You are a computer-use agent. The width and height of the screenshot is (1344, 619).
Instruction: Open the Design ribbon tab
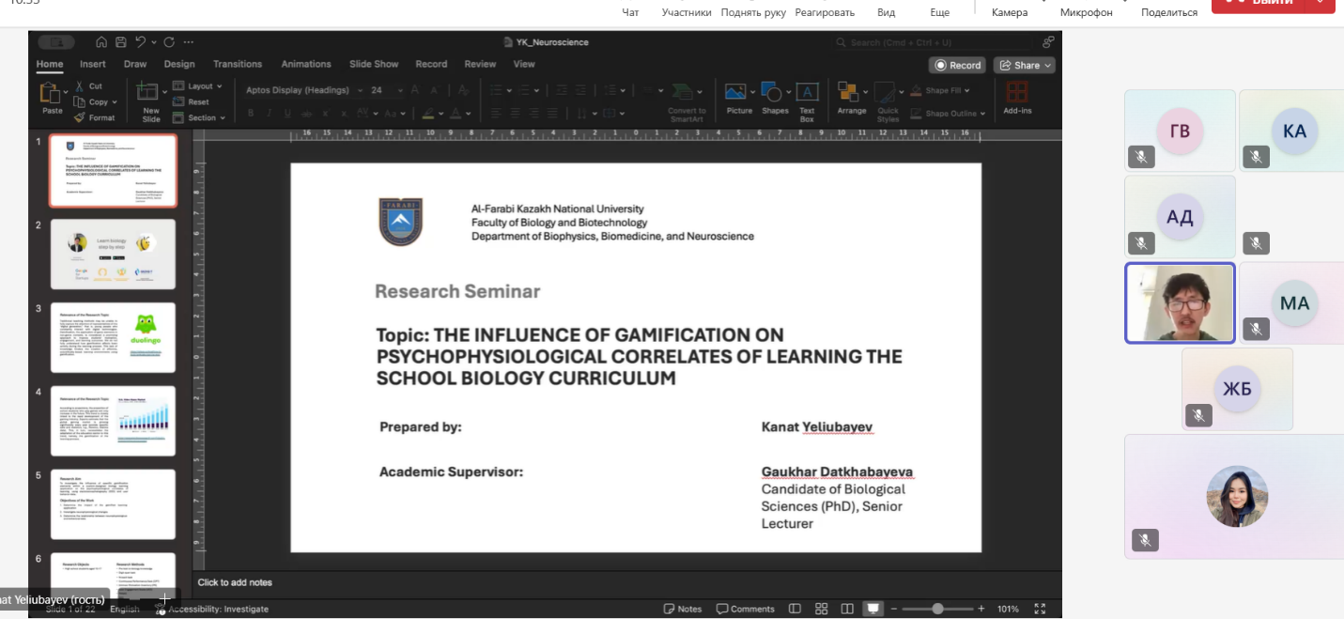[x=179, y=64]
